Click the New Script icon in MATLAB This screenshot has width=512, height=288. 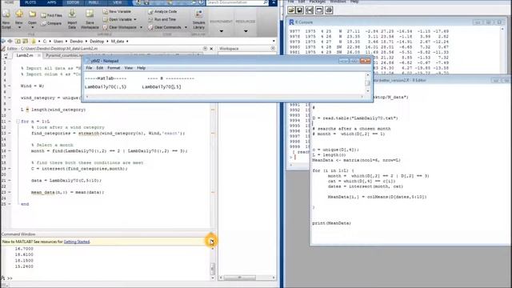(x=6, y=14)
